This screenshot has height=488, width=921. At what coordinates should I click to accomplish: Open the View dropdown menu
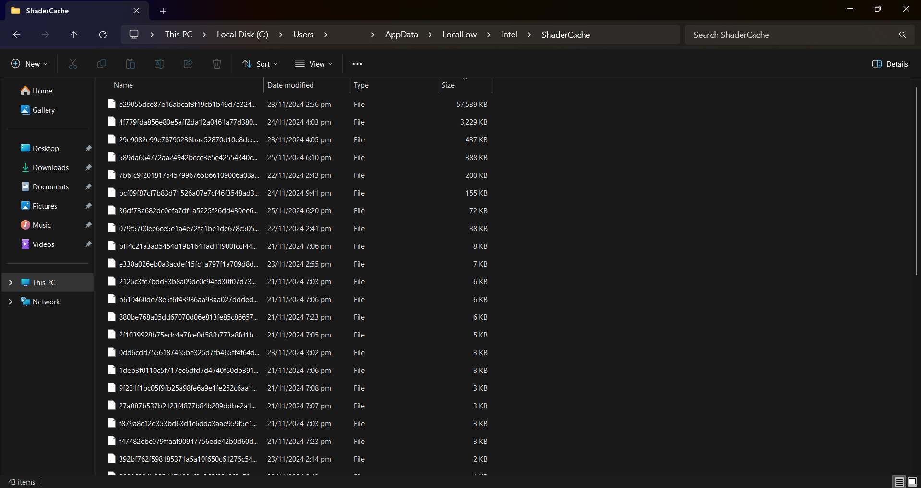[x=314, y=64]
